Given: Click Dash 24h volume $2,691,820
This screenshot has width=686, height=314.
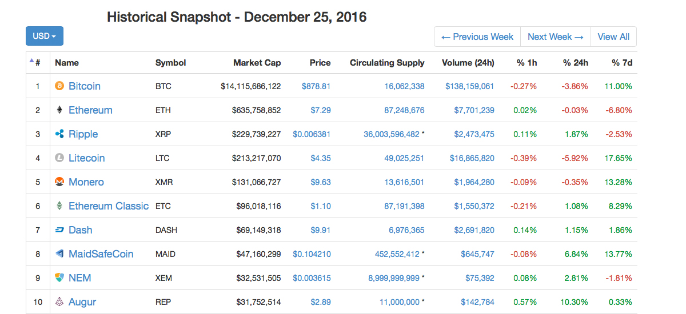Looking at the screenshot, I should pos(474,230).
